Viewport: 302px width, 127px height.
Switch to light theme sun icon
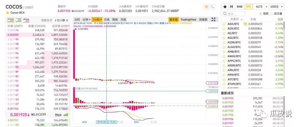point(206,7)
